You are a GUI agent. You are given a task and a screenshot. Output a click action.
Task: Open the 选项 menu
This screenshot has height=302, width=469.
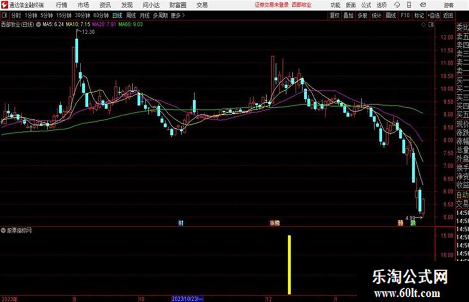(382, 5)
